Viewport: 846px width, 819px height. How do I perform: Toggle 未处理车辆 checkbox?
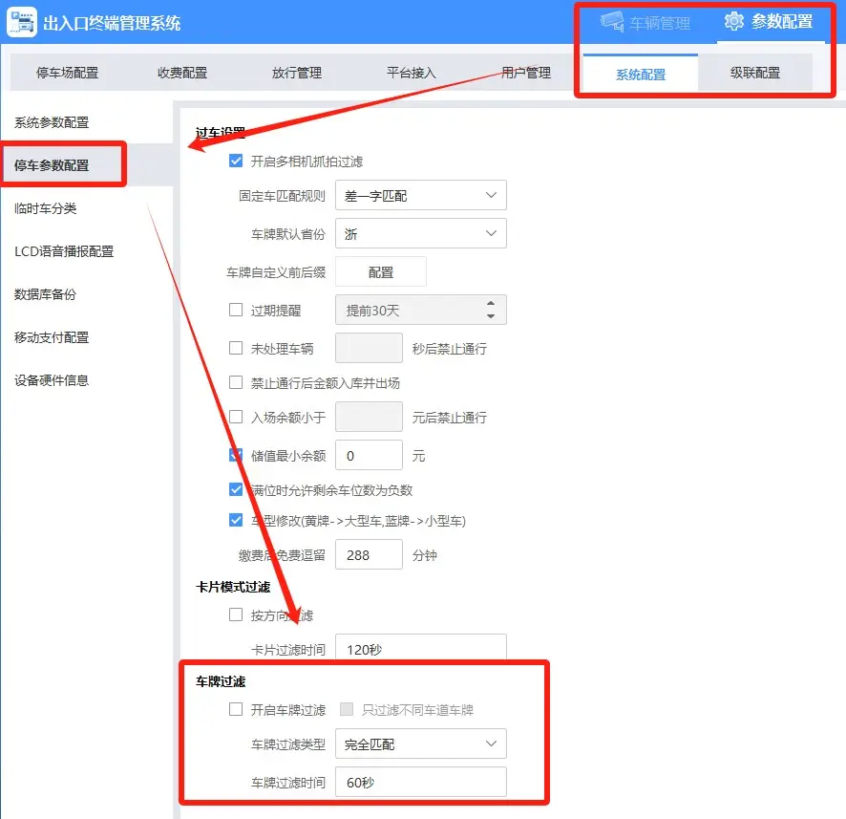236,348
